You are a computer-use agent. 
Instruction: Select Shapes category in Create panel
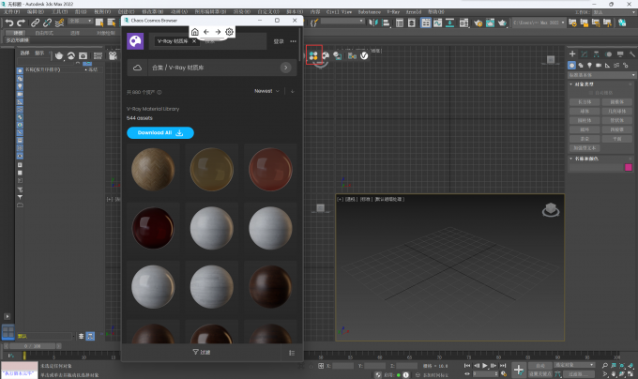click(581, 65)
